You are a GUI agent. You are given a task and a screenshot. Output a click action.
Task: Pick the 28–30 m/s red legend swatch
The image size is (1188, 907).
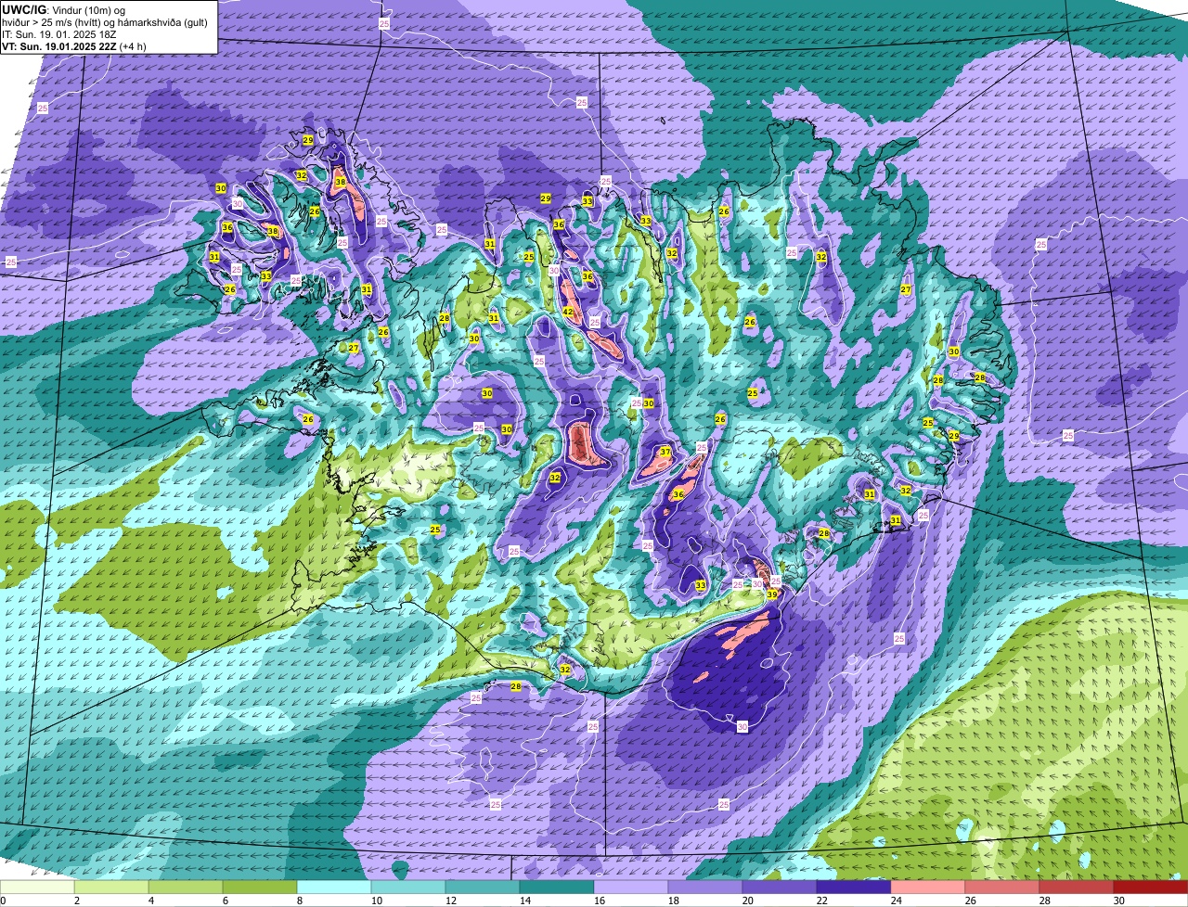(1077, 888)
